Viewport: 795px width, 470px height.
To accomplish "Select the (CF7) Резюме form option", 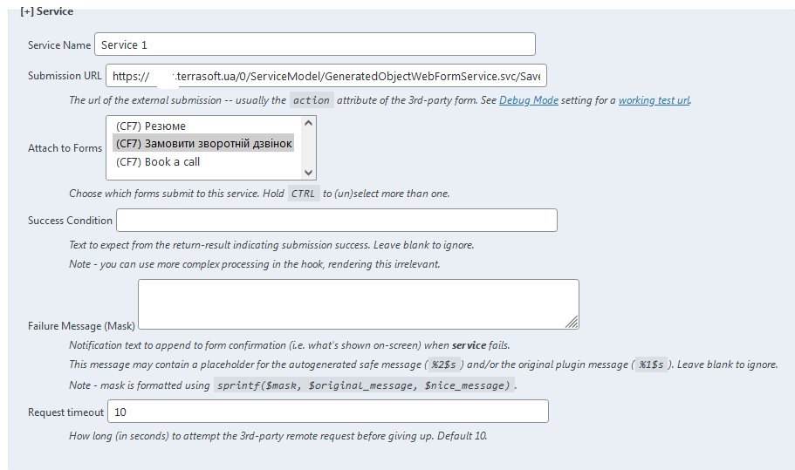I will [x=151, y=126].
